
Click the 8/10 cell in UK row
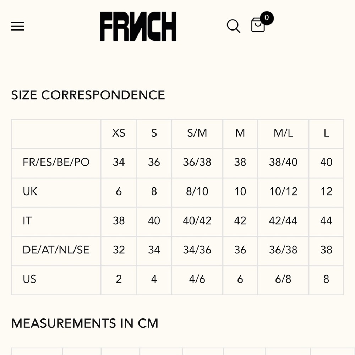tap(197, 191)
